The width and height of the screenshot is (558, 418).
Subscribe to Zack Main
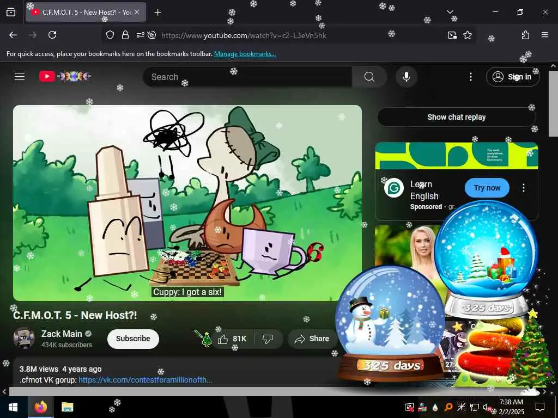[133, 339]
